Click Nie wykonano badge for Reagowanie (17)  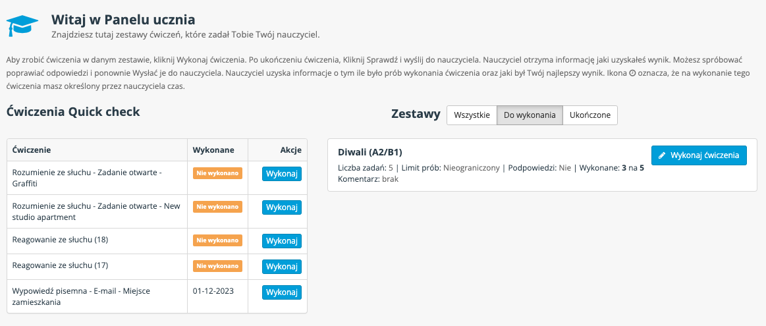click(217, 266)
